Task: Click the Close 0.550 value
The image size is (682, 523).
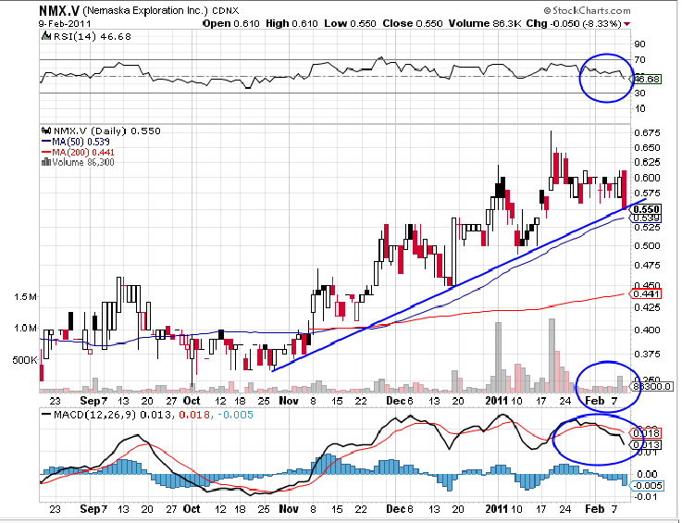Action: [x=413, y=23]
